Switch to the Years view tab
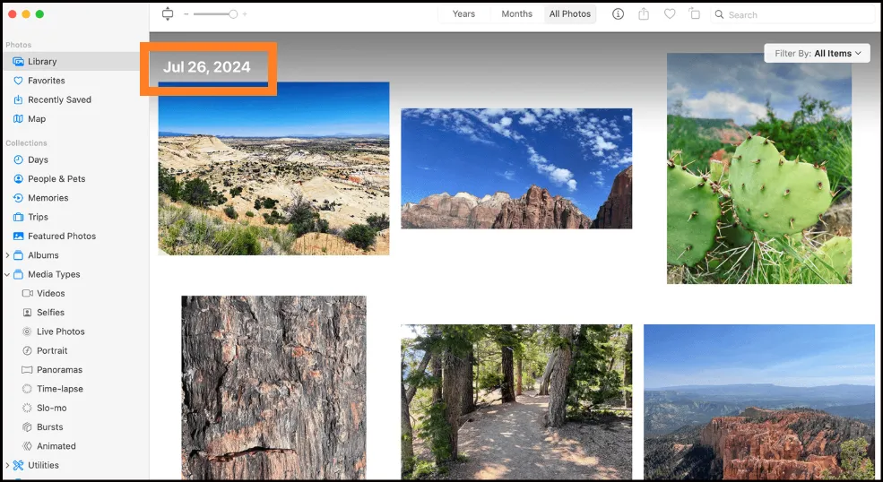Screen dimensions: 883x482 [x=463, y=14]
